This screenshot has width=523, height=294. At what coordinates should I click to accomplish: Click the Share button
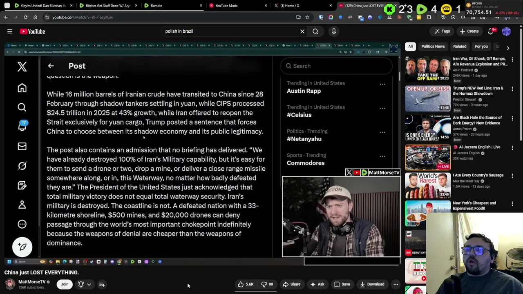point(292,284)
